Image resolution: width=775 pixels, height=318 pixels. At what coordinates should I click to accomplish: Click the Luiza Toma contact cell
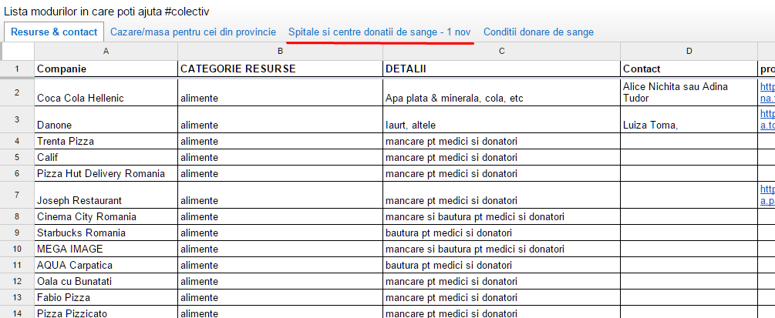tap(689, 119)
